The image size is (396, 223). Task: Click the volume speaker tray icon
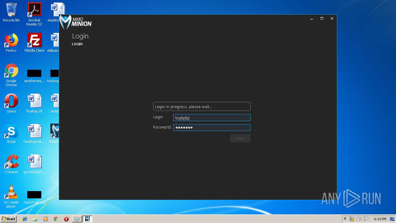point(359,219)
